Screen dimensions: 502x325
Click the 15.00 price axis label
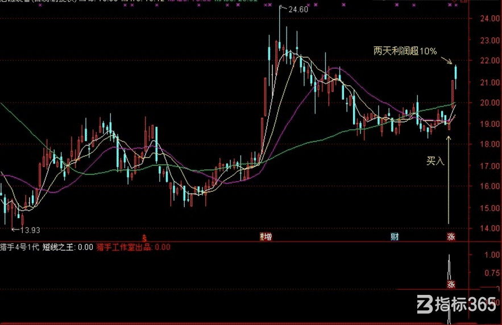tap(490, 208)
